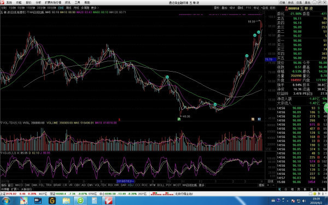Click the teal signal marker near 98.06 peak

[x=259, y=32]
